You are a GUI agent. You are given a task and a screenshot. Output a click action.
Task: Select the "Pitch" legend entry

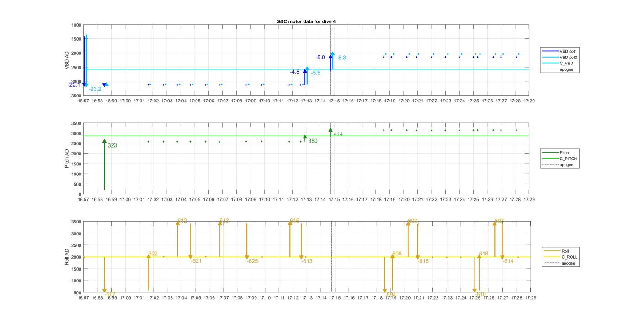point(556,153)
